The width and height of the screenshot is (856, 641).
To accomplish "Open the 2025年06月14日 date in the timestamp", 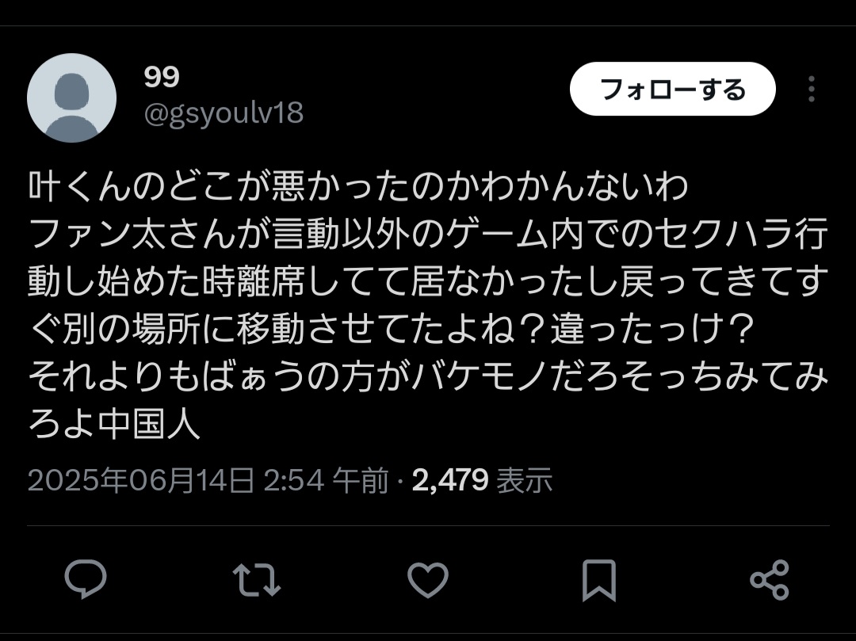I will click(x=141, y=481).
